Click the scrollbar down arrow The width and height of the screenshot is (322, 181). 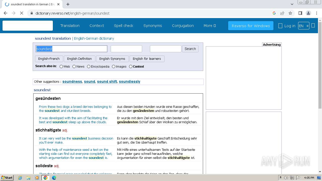(x=320, y=172)
